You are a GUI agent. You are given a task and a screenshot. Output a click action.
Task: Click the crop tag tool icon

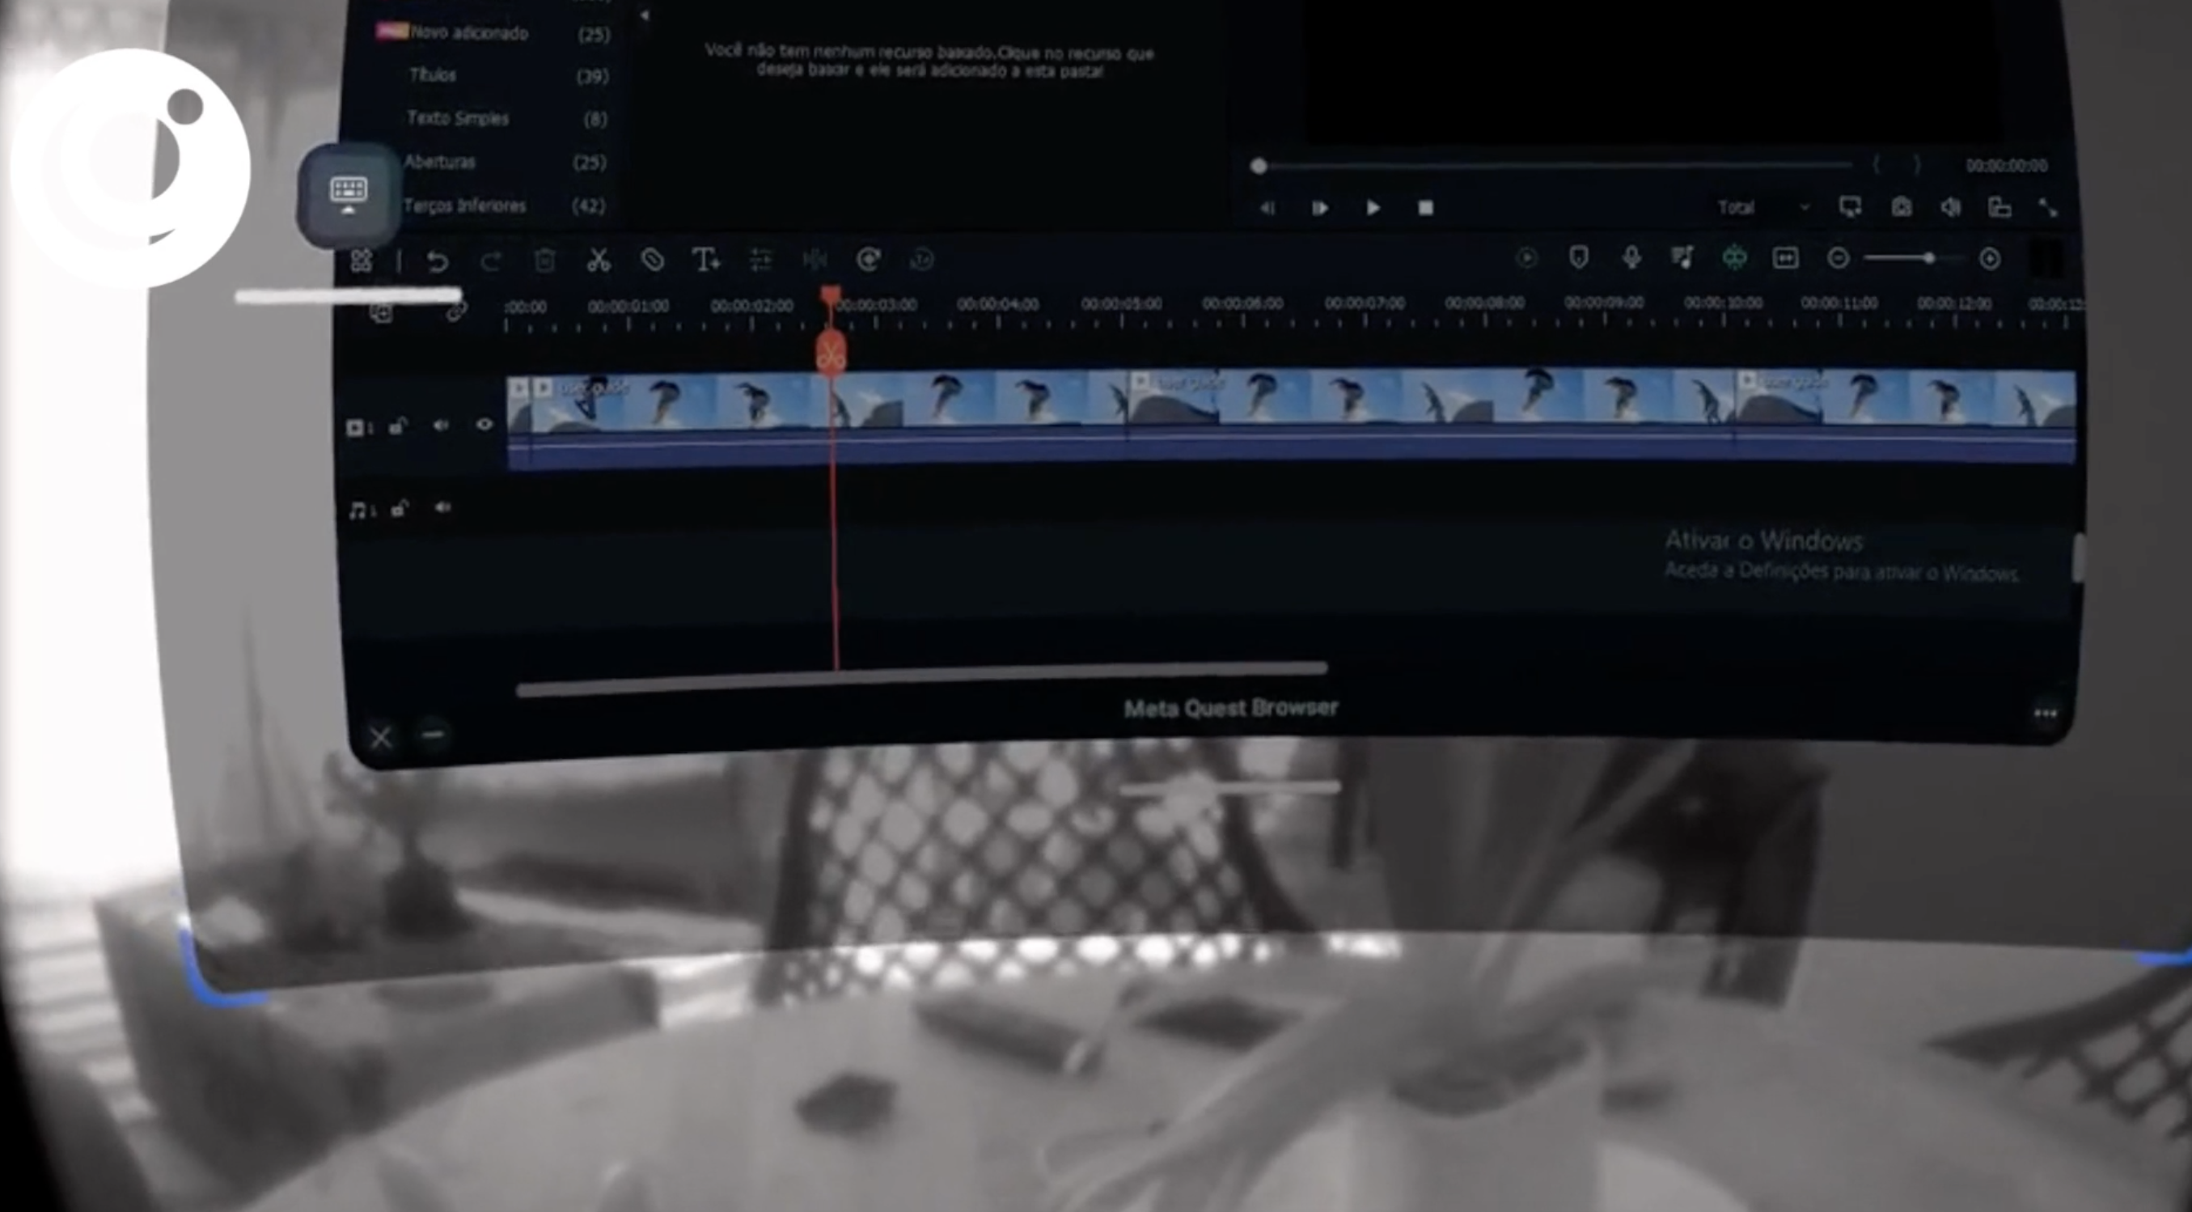tap(652, 260)
